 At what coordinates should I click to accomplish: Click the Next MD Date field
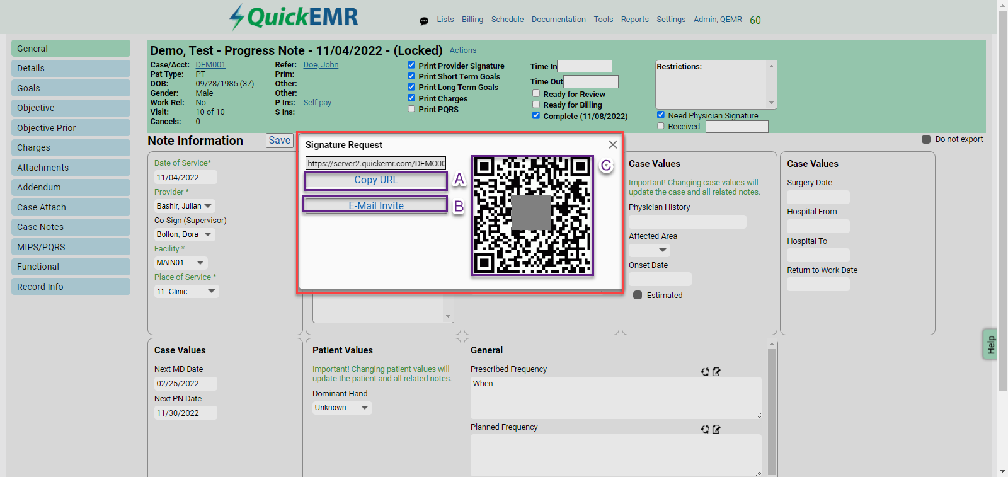pyautogui.click(x=186, y=384)
